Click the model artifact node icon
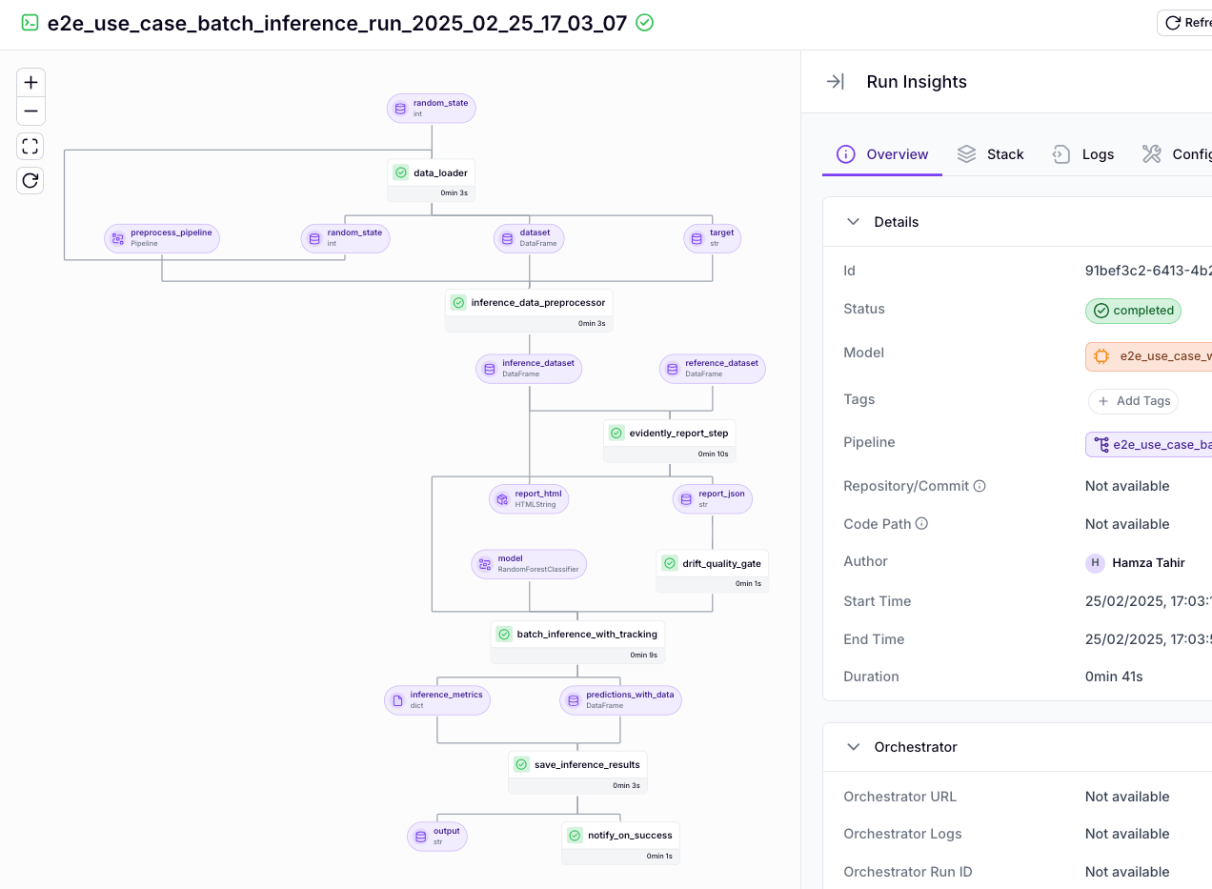Image resolution: width=1212 pixels, height=889 pixels. [x=485, y=564]
